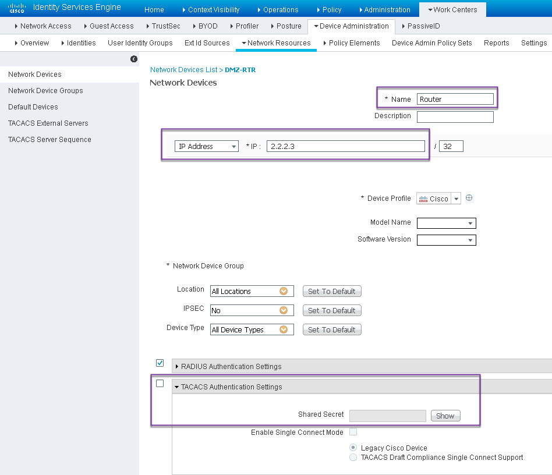Image resolution: width=552 pixels, height=475 pixels.
Task: Click the IP address field 2.2.2.3
Action: (346, 146)
